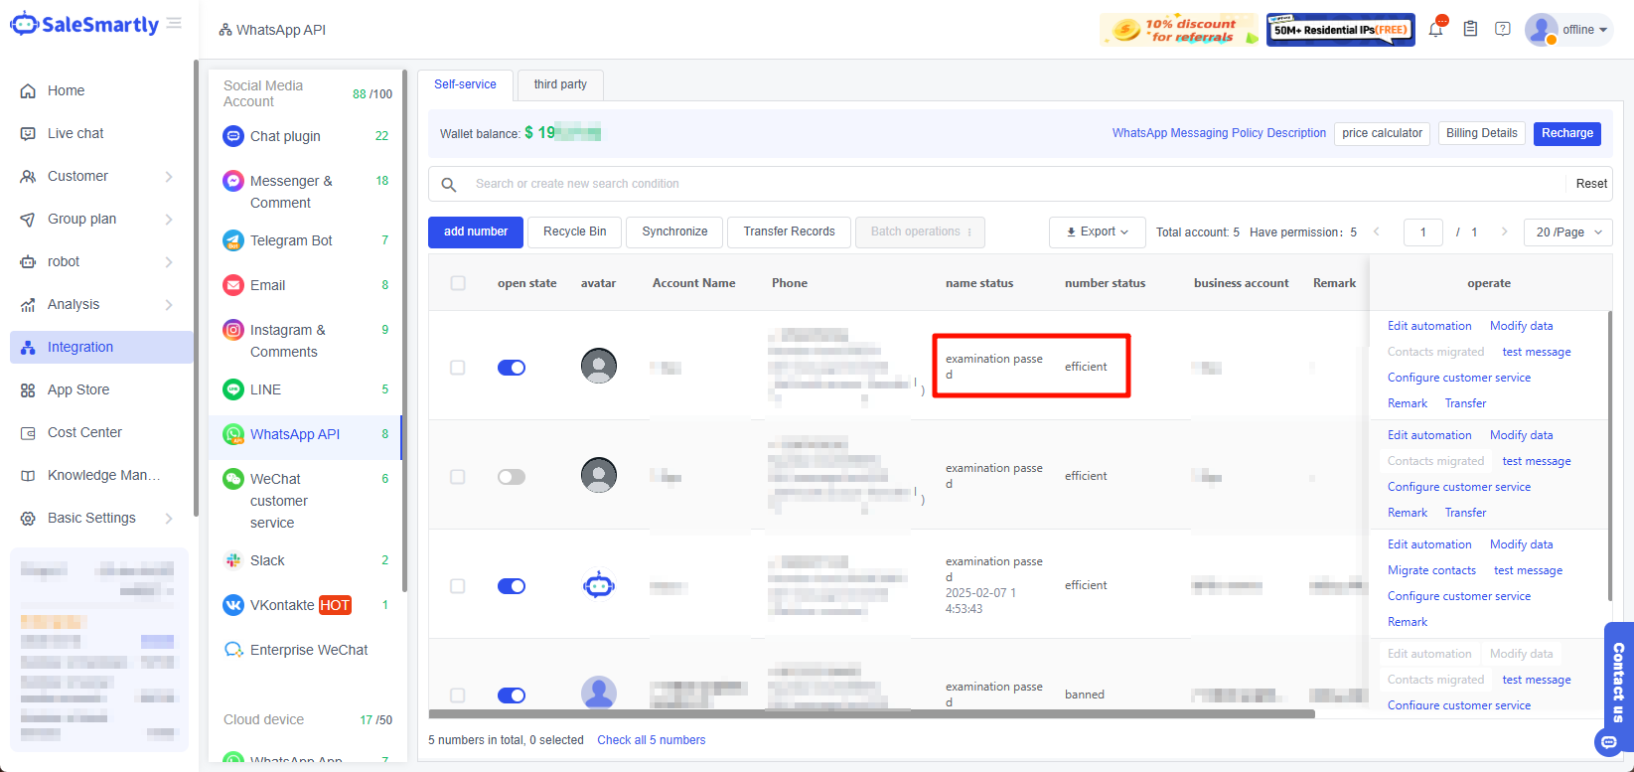The height and width of the screenshot is (772, 1634).
Task: Click the WeChat customer service icon
Action: pos(233,479)
